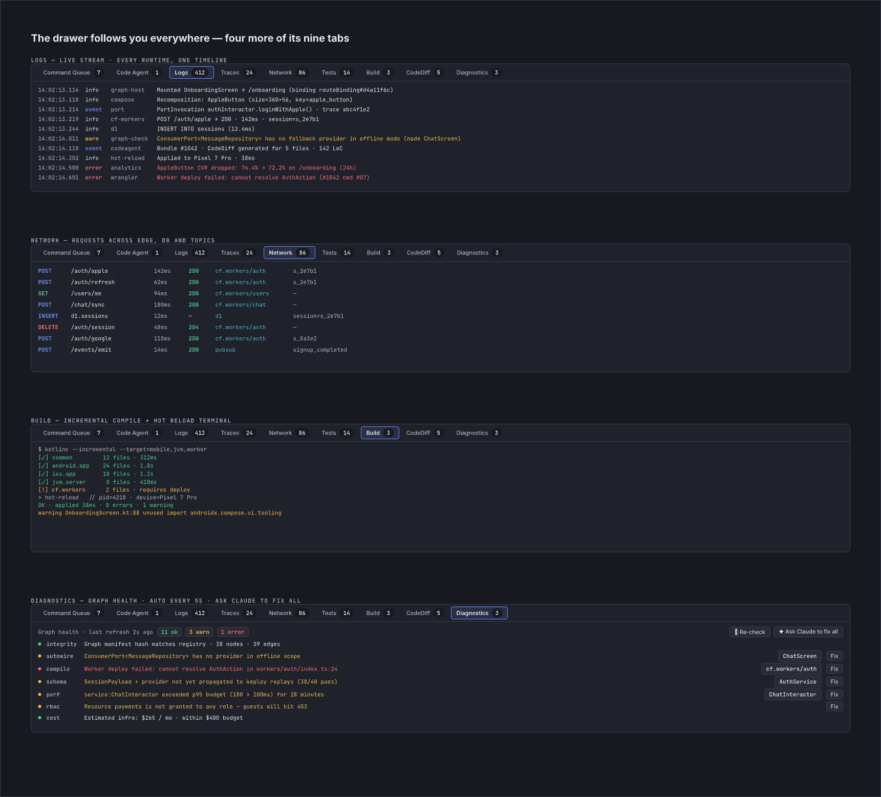Click Fix for the rbac row
881x797 pixels.
click(x=834, y=706)
